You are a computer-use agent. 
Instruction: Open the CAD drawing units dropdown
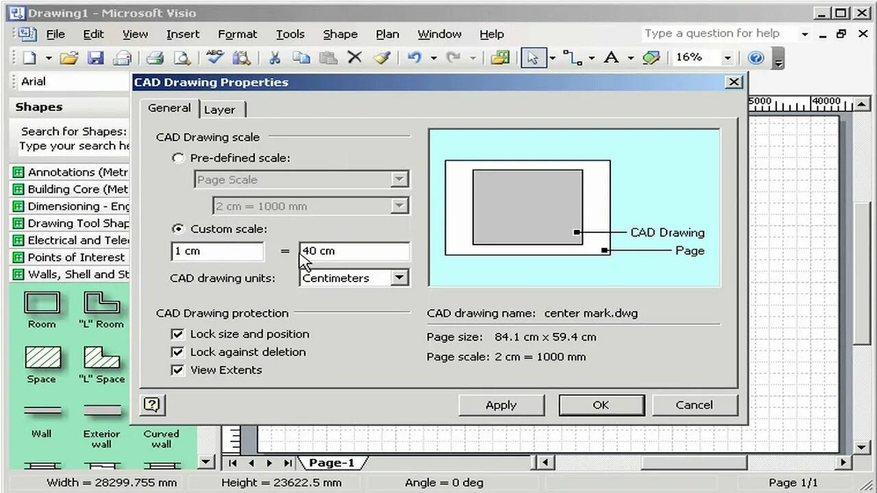[399, 277]
